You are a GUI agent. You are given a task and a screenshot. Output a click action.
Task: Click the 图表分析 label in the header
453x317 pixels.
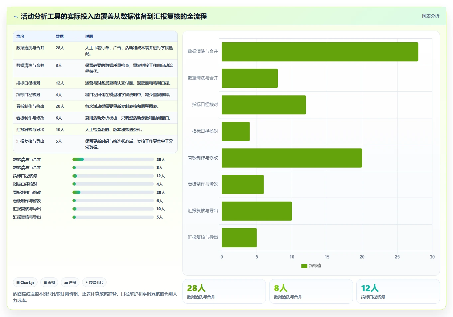coord(430,16)
